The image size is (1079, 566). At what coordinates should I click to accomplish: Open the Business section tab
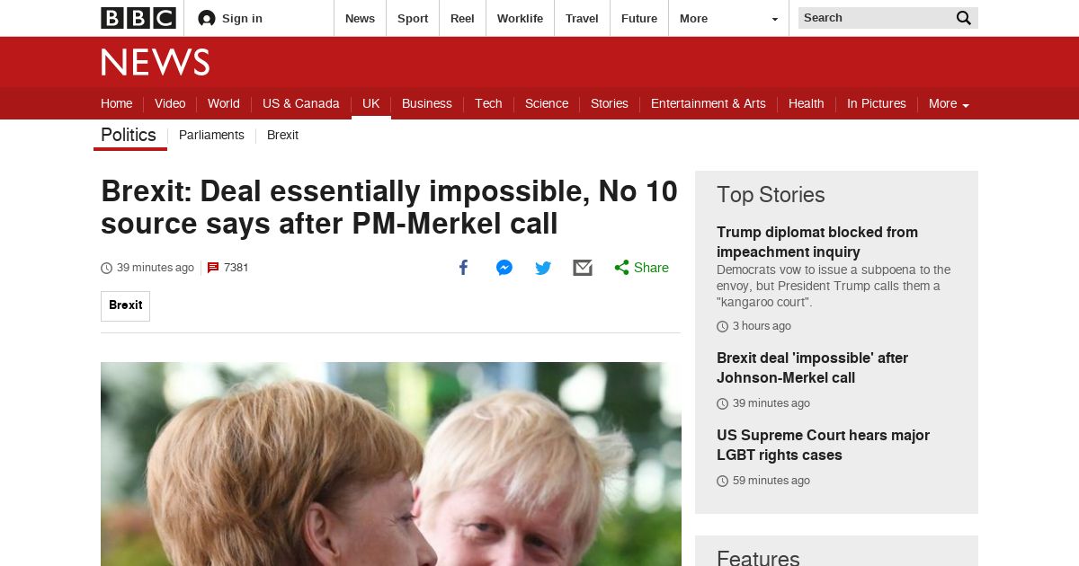tap(427, 103)
